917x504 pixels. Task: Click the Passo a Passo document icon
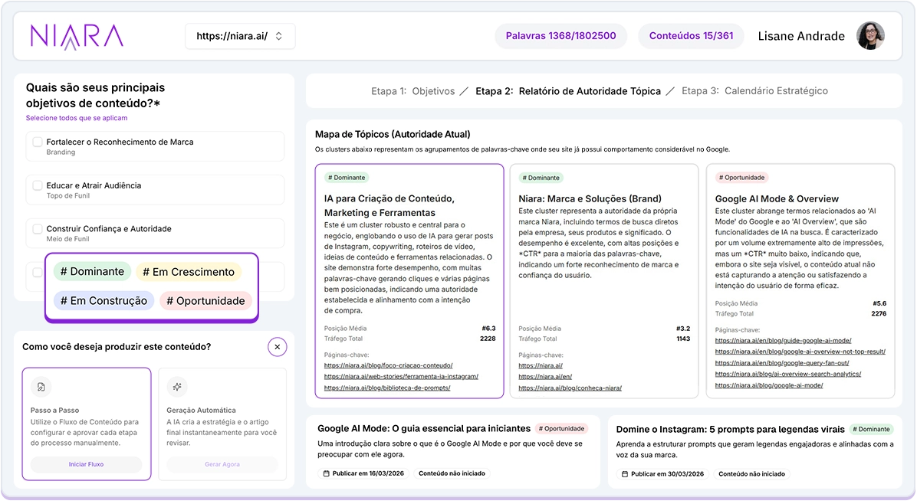click(x=41, y=387)
